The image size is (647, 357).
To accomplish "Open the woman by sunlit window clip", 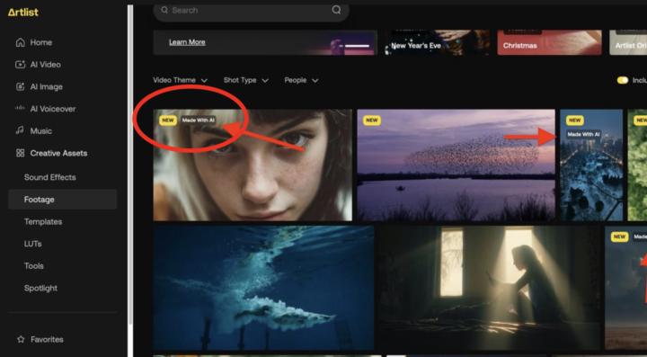I will pyautogui.click(x=489, y=288).
